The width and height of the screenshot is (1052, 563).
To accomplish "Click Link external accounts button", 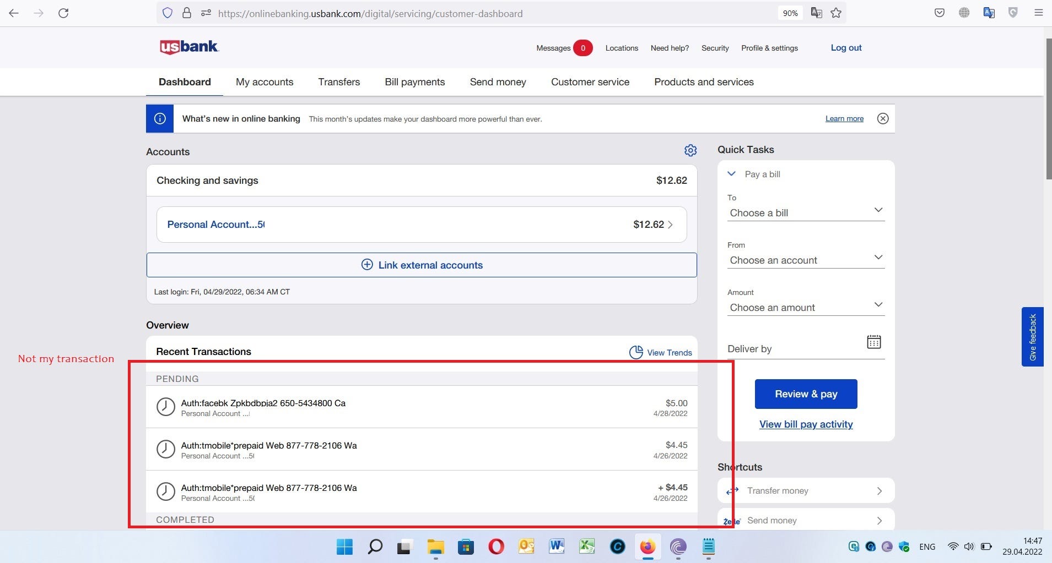I will [422, 265].
